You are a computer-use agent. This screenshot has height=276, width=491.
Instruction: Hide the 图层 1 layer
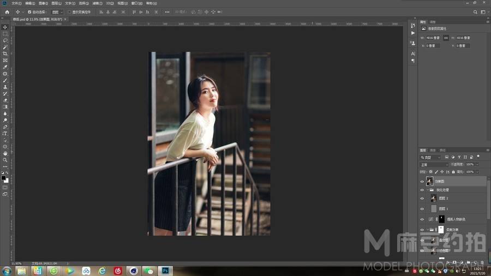click(422, 209)
